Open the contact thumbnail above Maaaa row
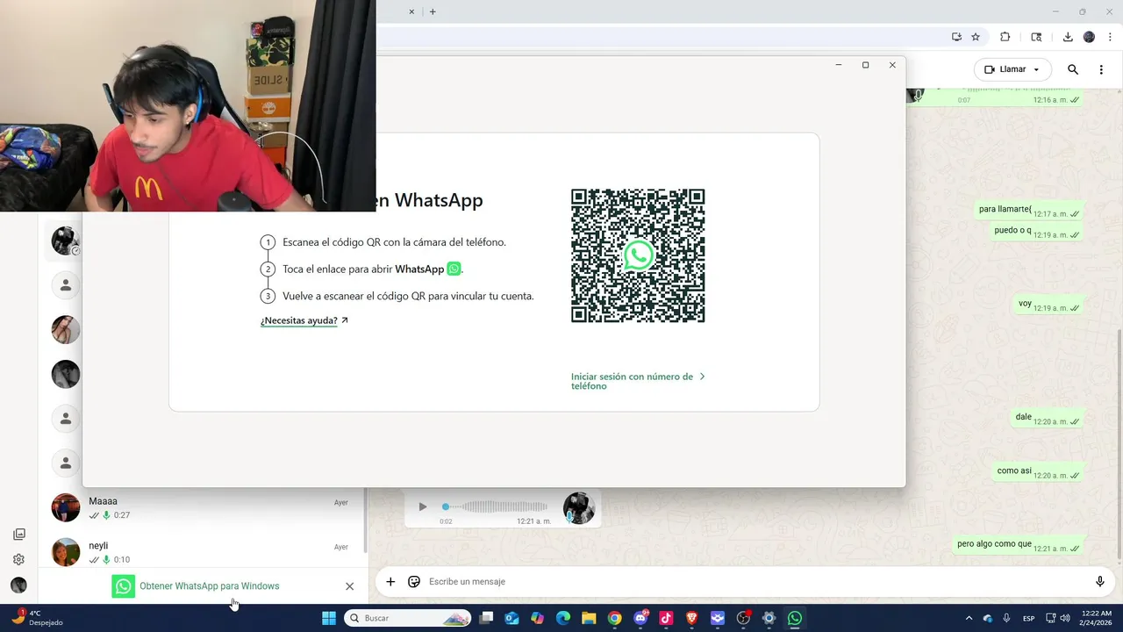Image resolution: width=1123 pixels, height=632 pixels. coord(66,463)
